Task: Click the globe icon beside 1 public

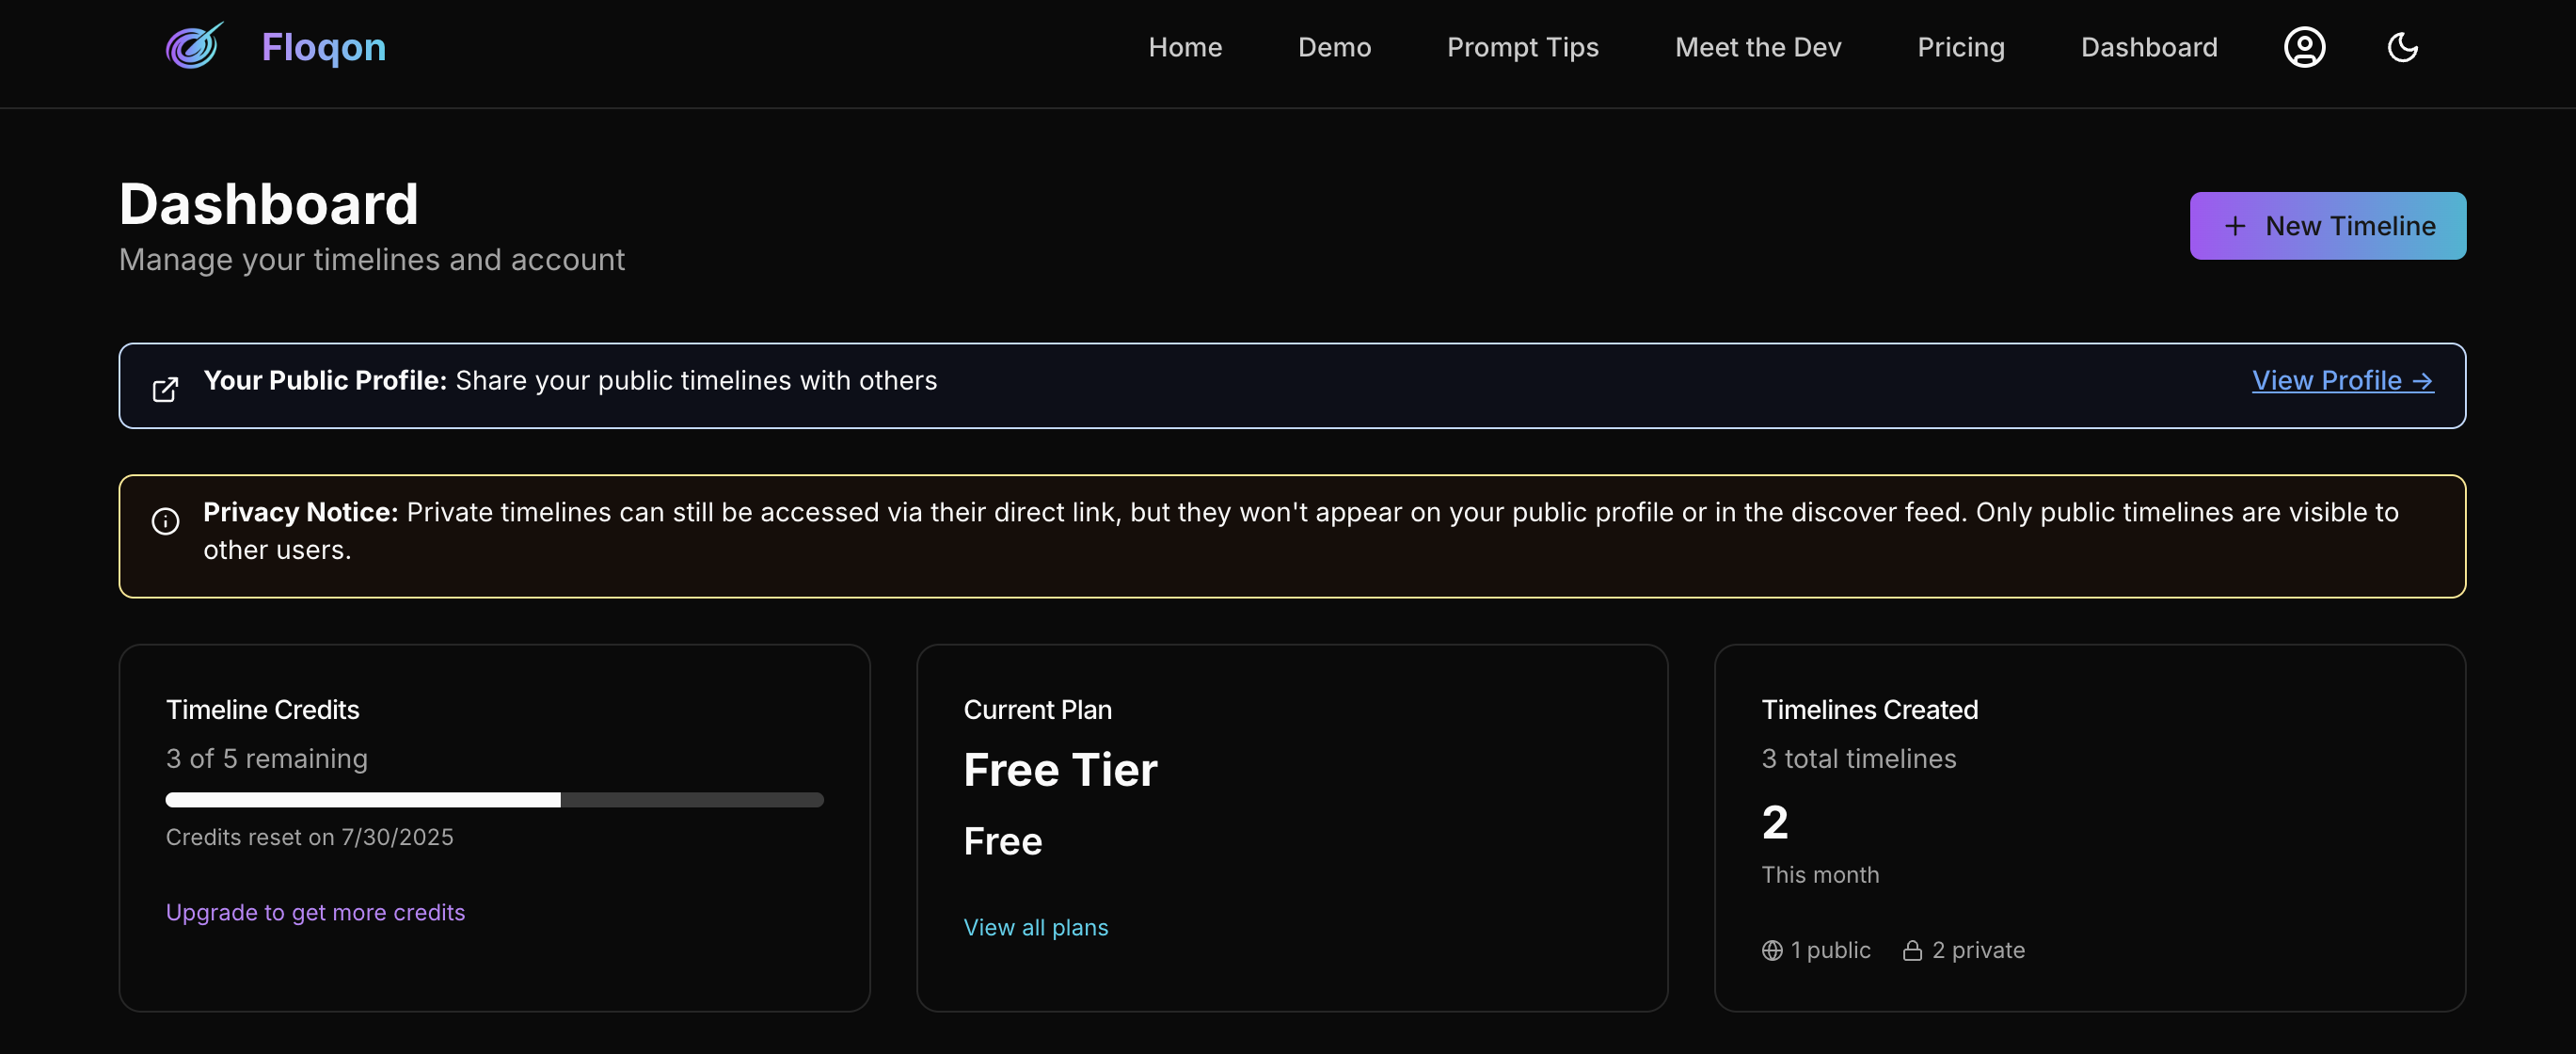Action: tap(1772, 950)
